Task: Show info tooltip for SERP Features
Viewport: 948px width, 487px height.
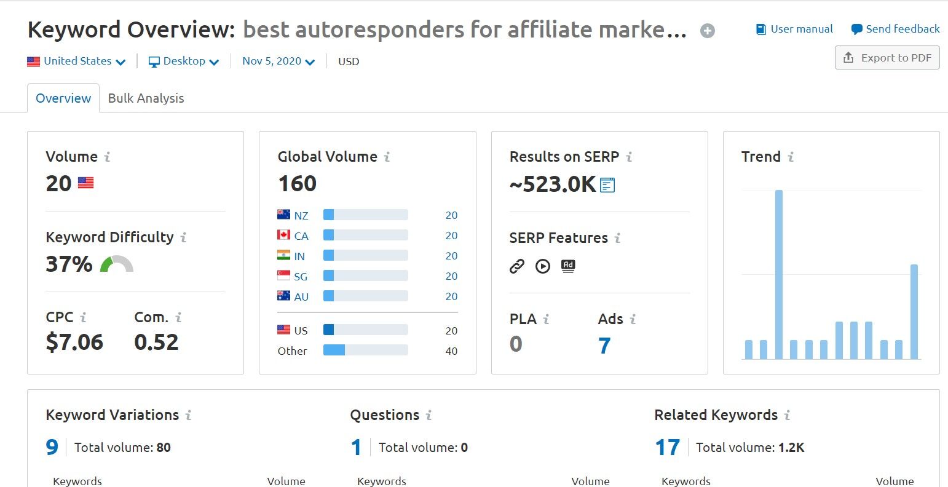Action: pyautogui.click(x=617, y=239)
